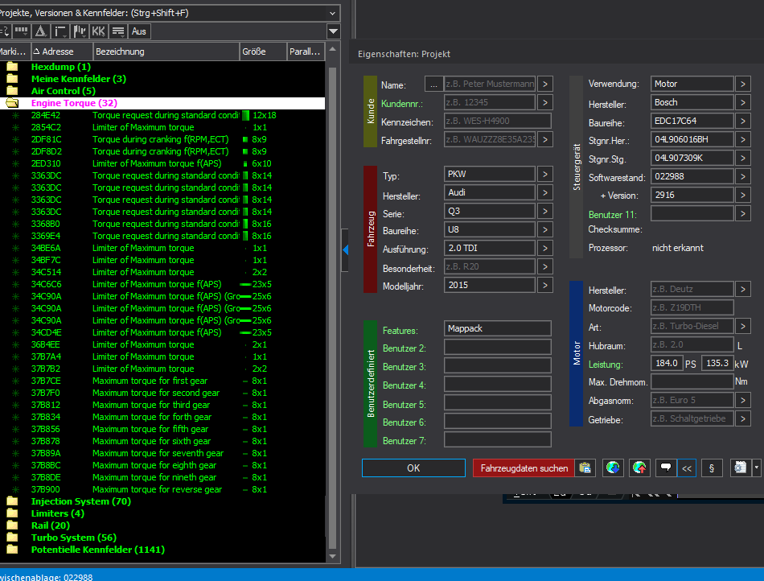Viewport: 764px width, 581px height.
Task: Click the paragraph (§) symbol button
Action: (711, 468)
